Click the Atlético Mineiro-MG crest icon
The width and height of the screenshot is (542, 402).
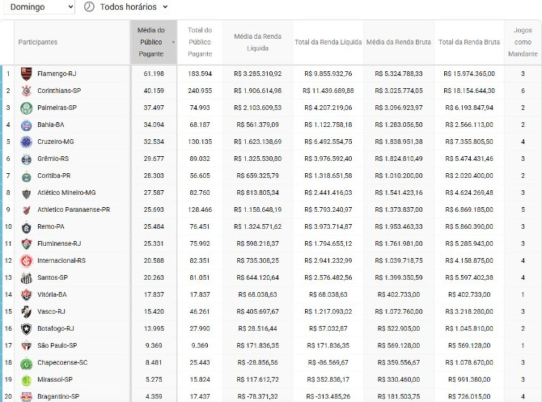tap(26, 193)
